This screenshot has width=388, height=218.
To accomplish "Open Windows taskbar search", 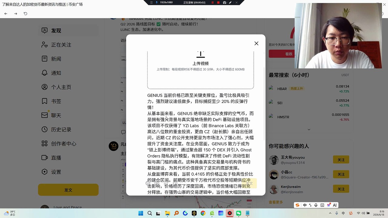I will pyautogui.click(x=150, y=213).
